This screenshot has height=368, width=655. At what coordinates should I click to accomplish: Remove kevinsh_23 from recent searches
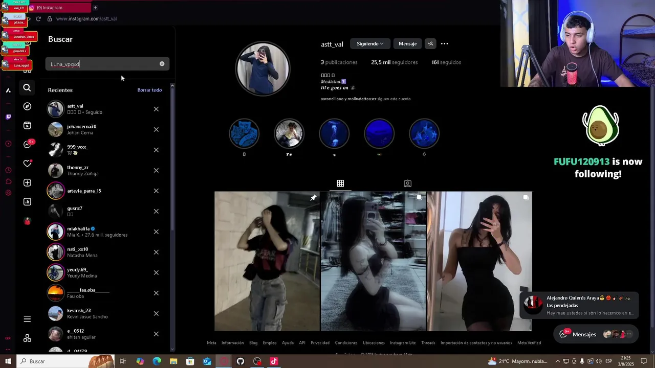pos(156,313)
